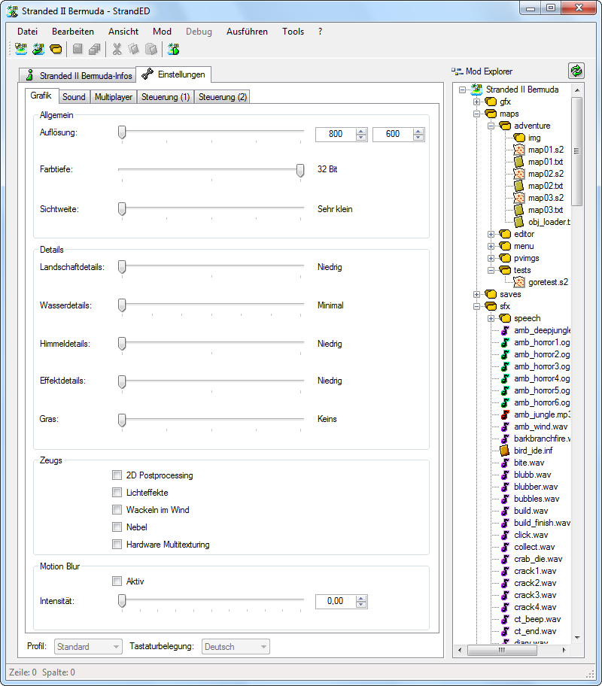This screenshot has height=686, width=602.
Task: Click the purple note icon of bite.wav
Action: pos(505,463)
